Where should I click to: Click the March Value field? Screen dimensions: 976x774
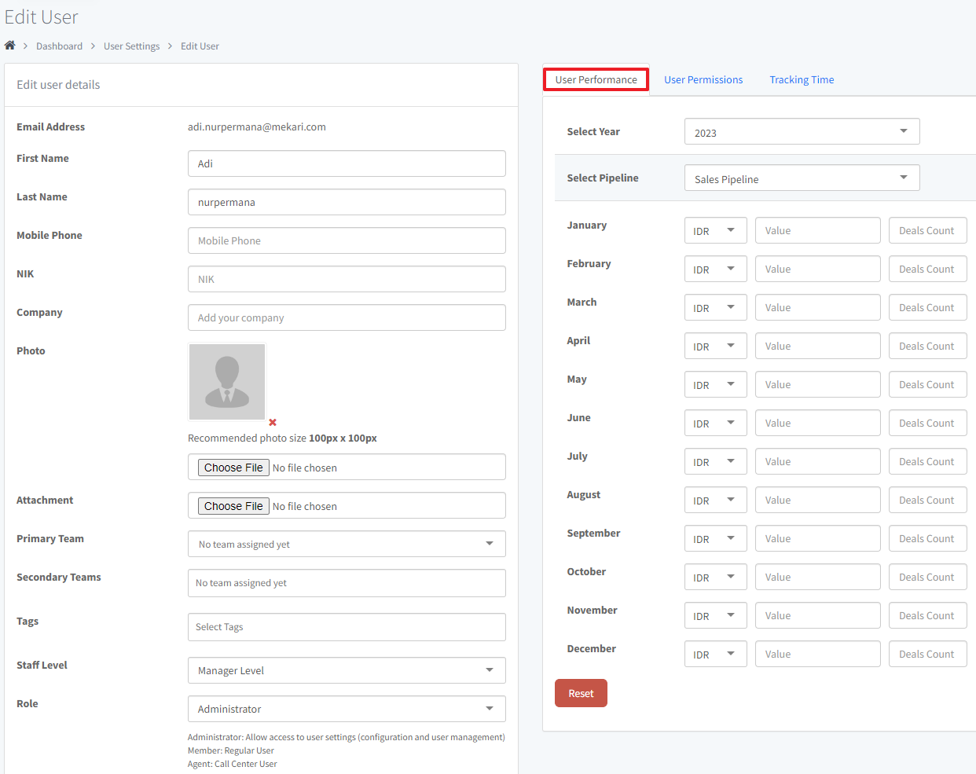click(x=817, y=307)
